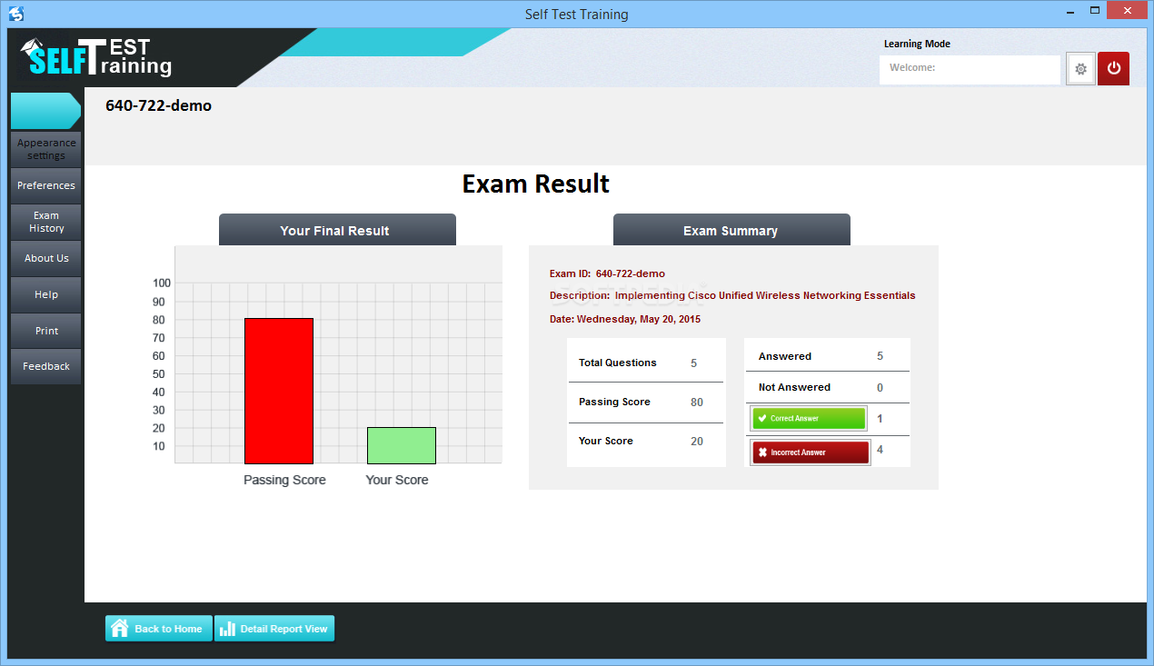Select the Exam Summary header

pos(731,230)
